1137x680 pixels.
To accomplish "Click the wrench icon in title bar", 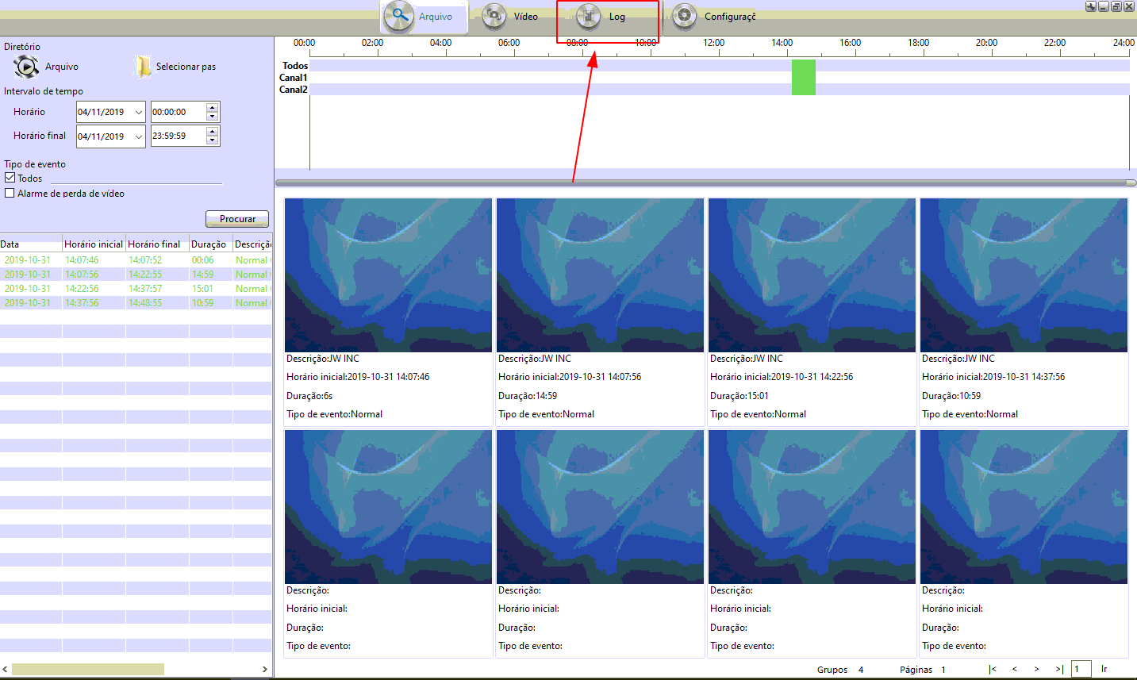I will coord(1091,6).
